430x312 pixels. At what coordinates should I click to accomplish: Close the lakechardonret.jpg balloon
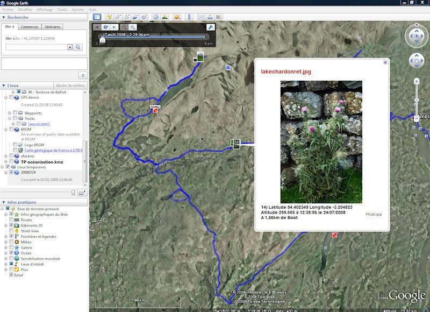(x=385, y=62)
